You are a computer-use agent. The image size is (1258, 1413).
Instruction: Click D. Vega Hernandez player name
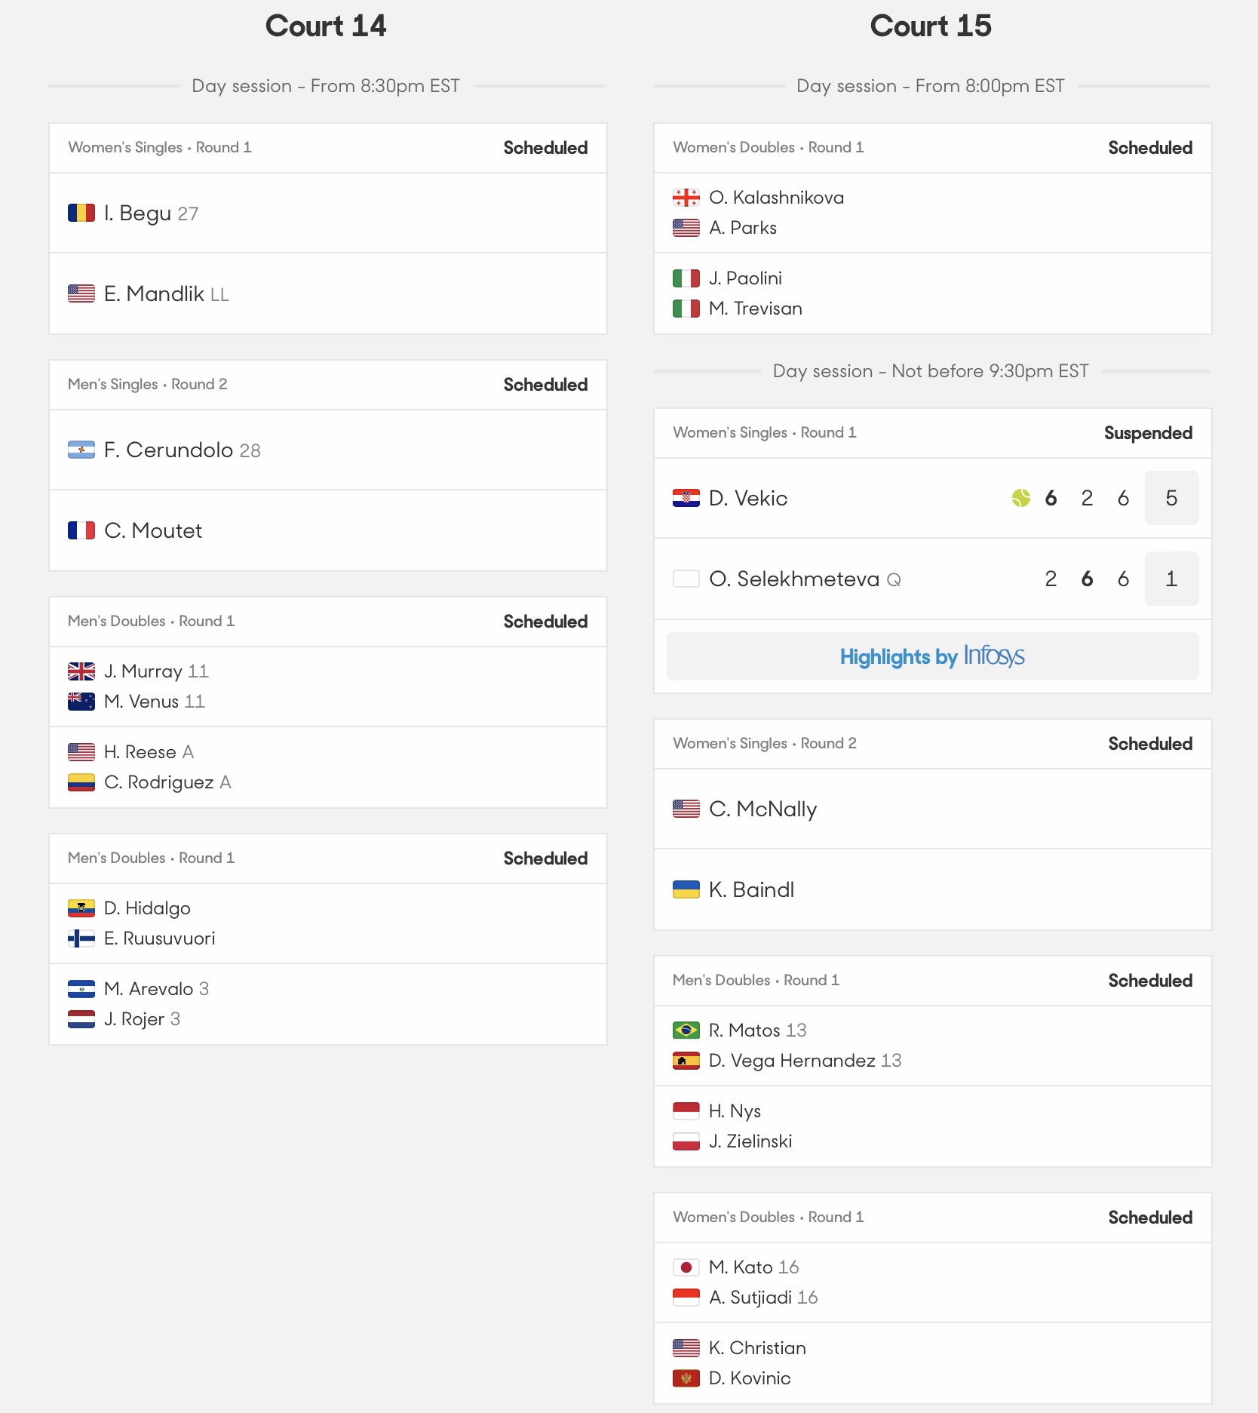pos(792,1061)
